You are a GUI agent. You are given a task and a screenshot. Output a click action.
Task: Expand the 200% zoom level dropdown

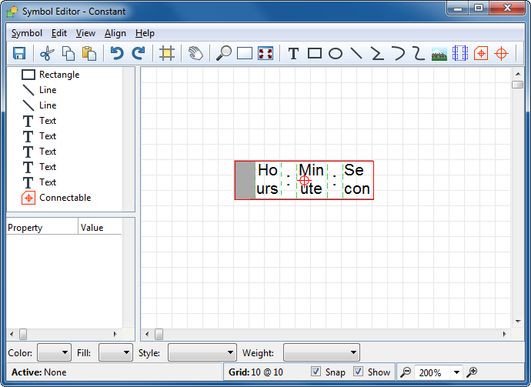pyautogui.click(x=456, y=372)
